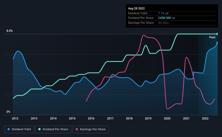The image size is (222, 137).
Task: Click the CA$0.500 dividend per share value
Action: click(x=164, y=18)
